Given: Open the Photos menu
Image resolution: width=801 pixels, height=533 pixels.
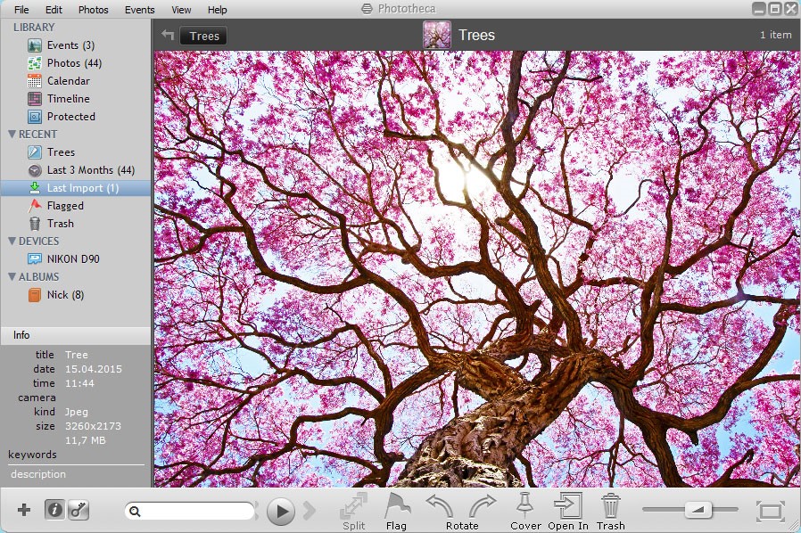Looking at the screenshot, I should (x=95, y=10).
